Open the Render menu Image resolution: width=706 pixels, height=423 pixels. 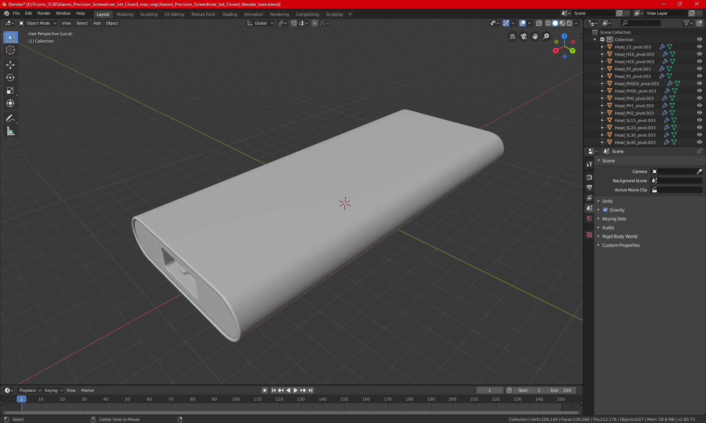click(x=44, y=13)
